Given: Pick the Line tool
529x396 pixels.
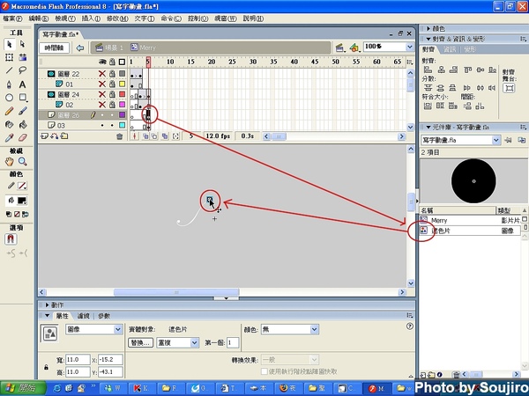Looking at the screenshot, I should click(9, 70).
